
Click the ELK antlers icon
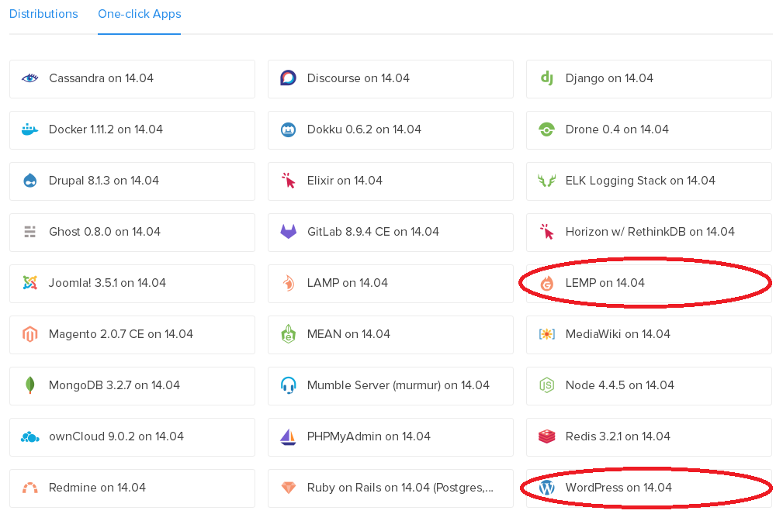547,181
